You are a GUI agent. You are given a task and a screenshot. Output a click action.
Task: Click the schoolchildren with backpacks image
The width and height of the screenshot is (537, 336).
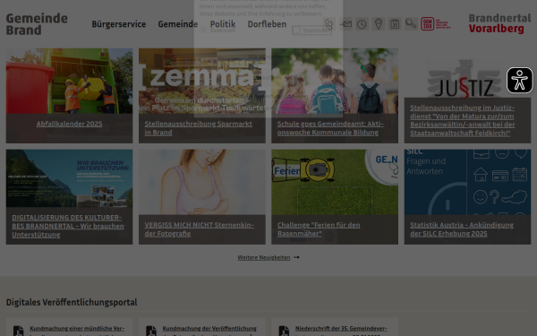tap(335, 81)
